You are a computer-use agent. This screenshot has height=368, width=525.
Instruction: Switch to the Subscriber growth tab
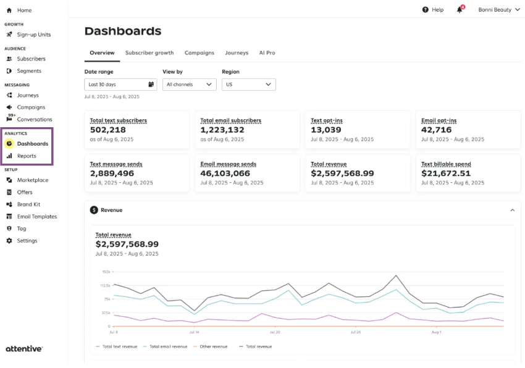point(149,53)
